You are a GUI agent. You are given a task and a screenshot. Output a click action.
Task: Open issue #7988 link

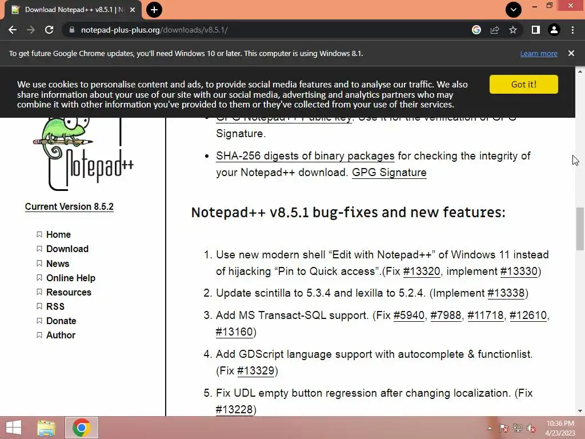[446, 316]
